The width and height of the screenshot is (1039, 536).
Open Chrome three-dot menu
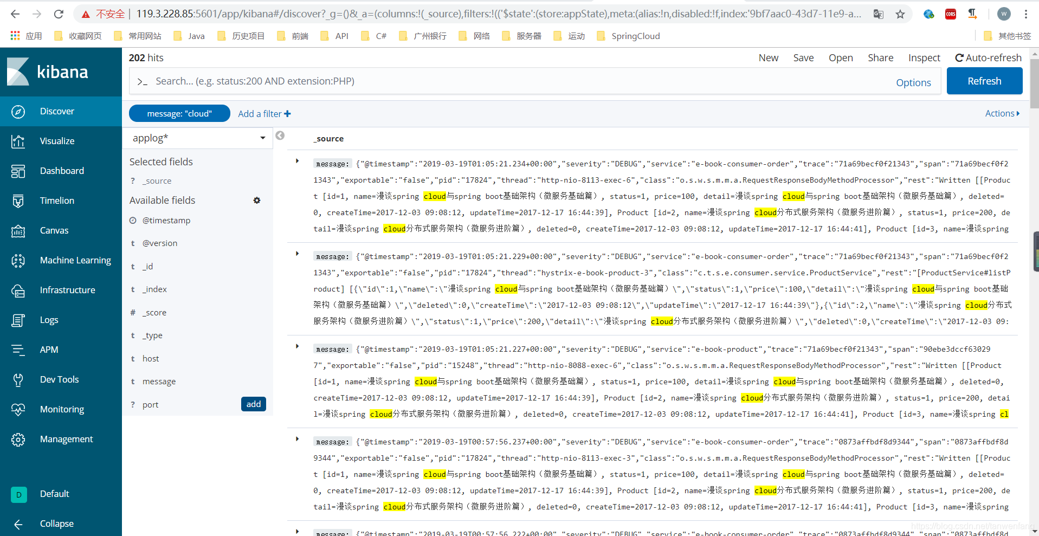click(1026, 14)
